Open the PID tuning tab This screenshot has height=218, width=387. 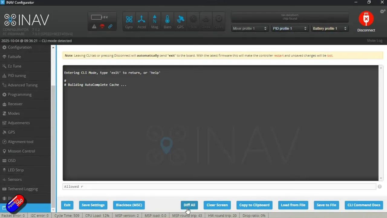pyautogui.click(x=17, y=76)
